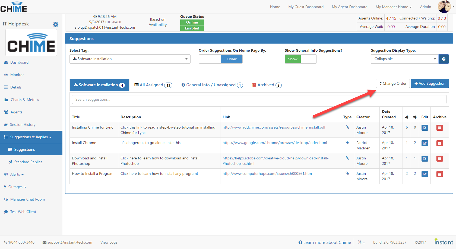This screenshot has width=456, height=249.
Task: Click link type icon in Photoshop row
Action: [347, 158]
